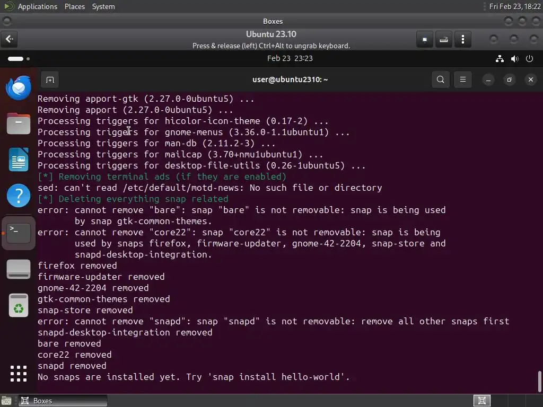Click terminal title user@ubuntu2310
This screenshot has width=543, height=407.
pos(290,79)
